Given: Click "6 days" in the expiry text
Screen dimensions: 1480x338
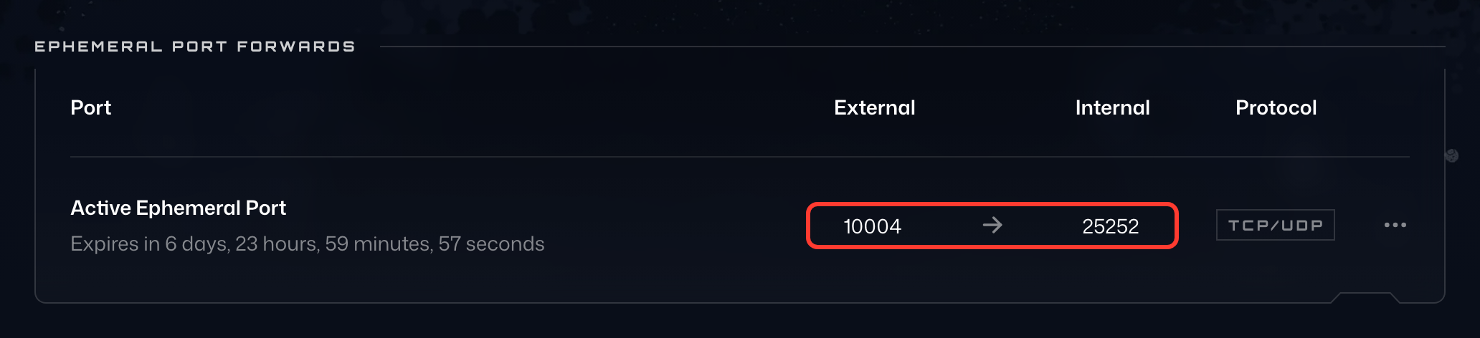Looking at the screenshot, I should [x=196, y=244].
